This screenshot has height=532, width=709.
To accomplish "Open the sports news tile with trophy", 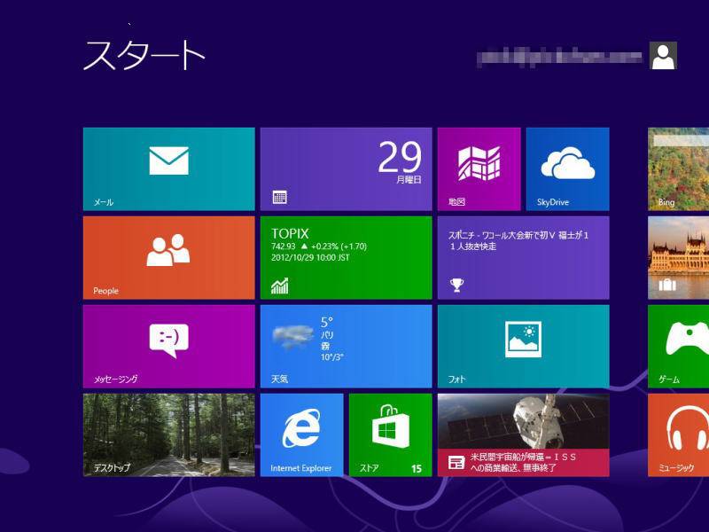I will (x=523, y=257).
